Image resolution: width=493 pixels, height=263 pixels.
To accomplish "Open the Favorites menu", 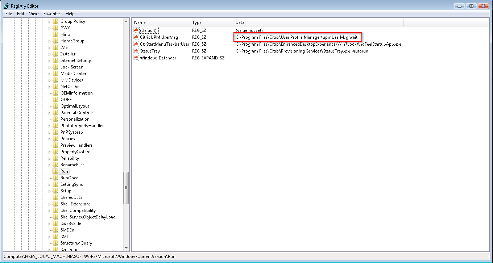I will pyautogui.click(x=51, y=13).
